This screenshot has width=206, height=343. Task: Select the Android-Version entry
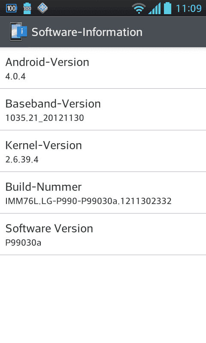[103, 68]
